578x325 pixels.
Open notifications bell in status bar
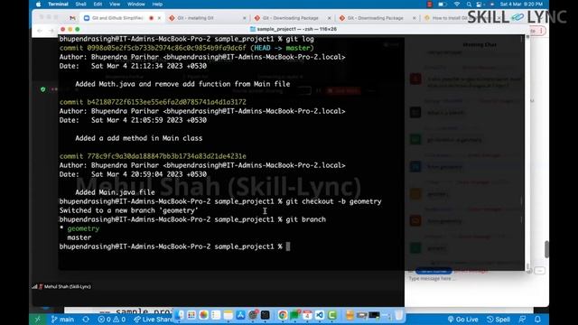[538, 320]
